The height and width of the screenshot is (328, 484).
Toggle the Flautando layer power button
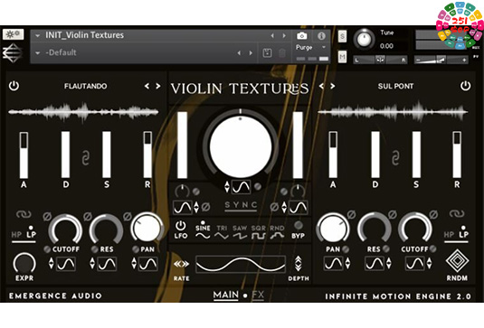coord(14,86)
